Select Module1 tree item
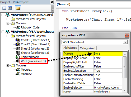Screen dimensions: 131x97 [26, 70]
